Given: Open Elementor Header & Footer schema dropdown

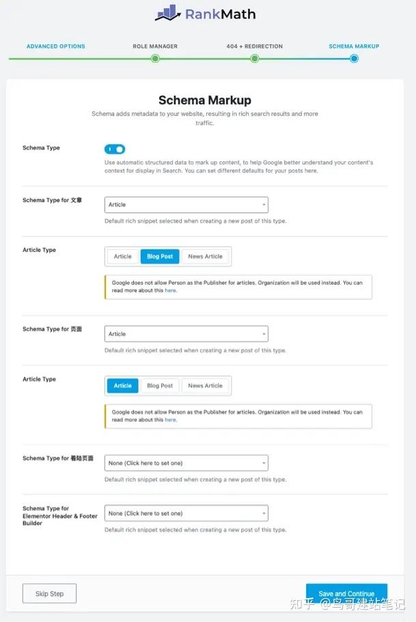Looking at the screenshot, I should coord(186,513).
